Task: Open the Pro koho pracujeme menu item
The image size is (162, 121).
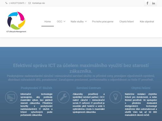Action: [103, 21]
